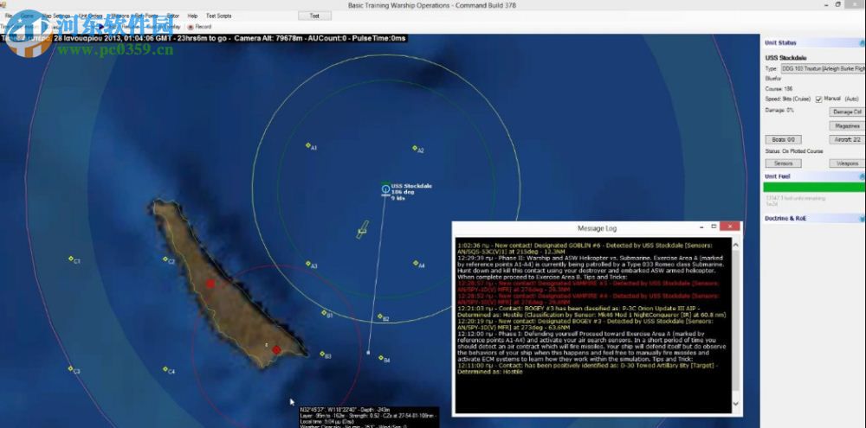Image resolution: width=866 pixels, height=428 pixels.
Task: Click the Aircraft 2/2 button
Action: 847,139
